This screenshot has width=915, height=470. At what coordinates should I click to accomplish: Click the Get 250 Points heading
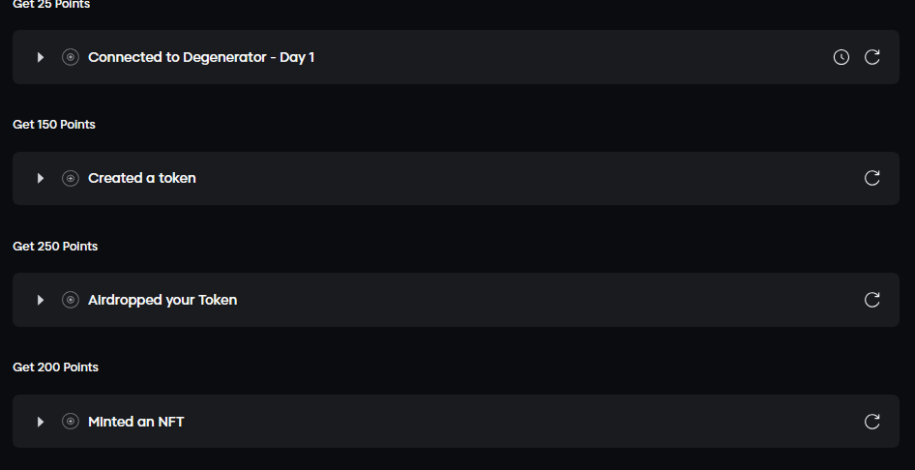pyautogui.click(x=55, y=247)
